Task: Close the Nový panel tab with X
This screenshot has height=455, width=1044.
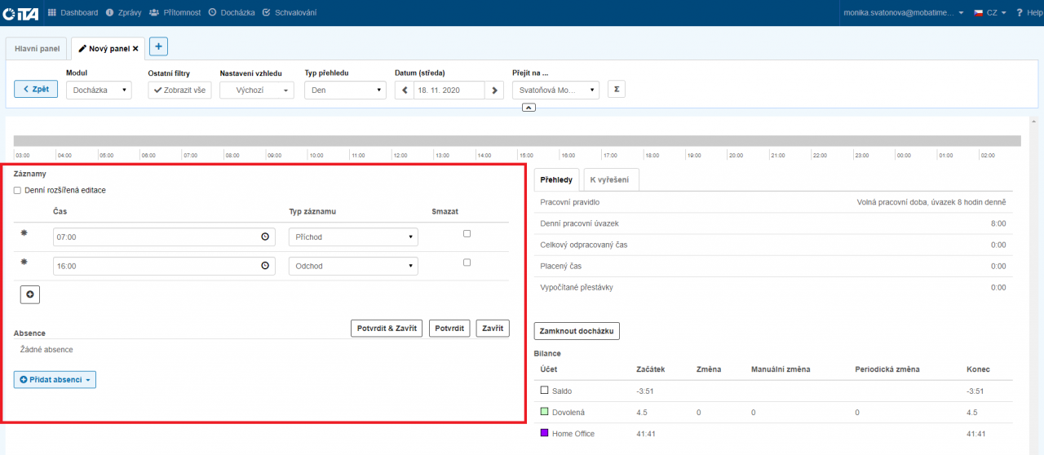Action: click(135, 49)
